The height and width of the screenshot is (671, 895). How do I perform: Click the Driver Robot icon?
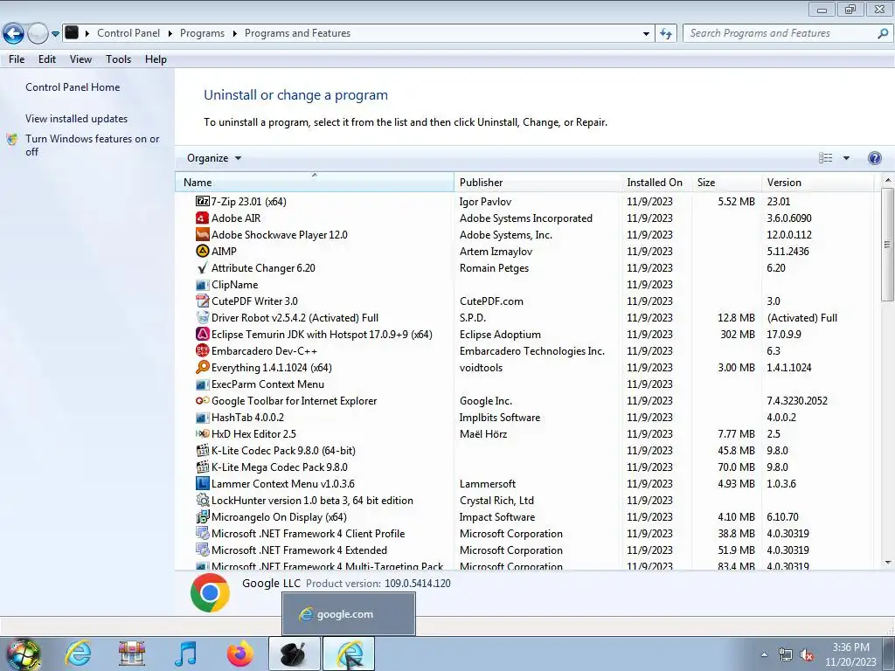tap(202, 317)
